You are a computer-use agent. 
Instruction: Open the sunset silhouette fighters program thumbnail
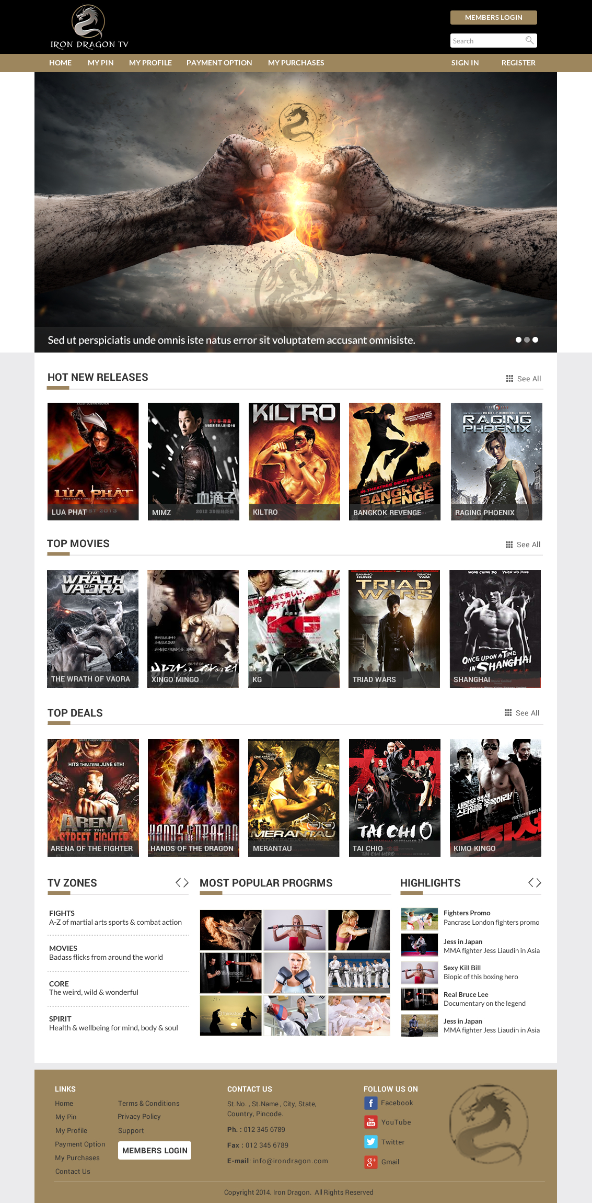pyautogui.click(x=231, y=1016)
